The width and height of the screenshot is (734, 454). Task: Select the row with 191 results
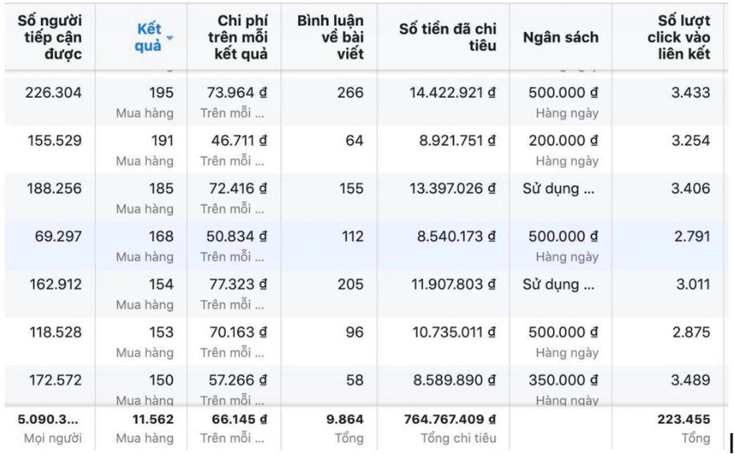point(162,141)
